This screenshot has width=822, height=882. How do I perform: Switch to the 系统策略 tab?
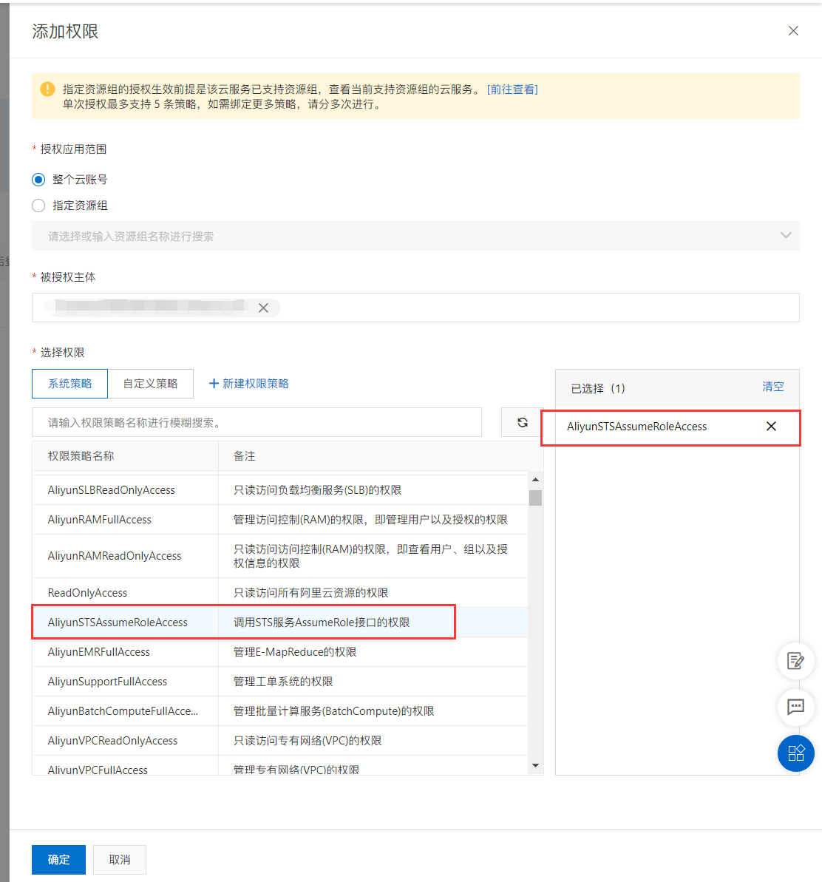(69, 384)
